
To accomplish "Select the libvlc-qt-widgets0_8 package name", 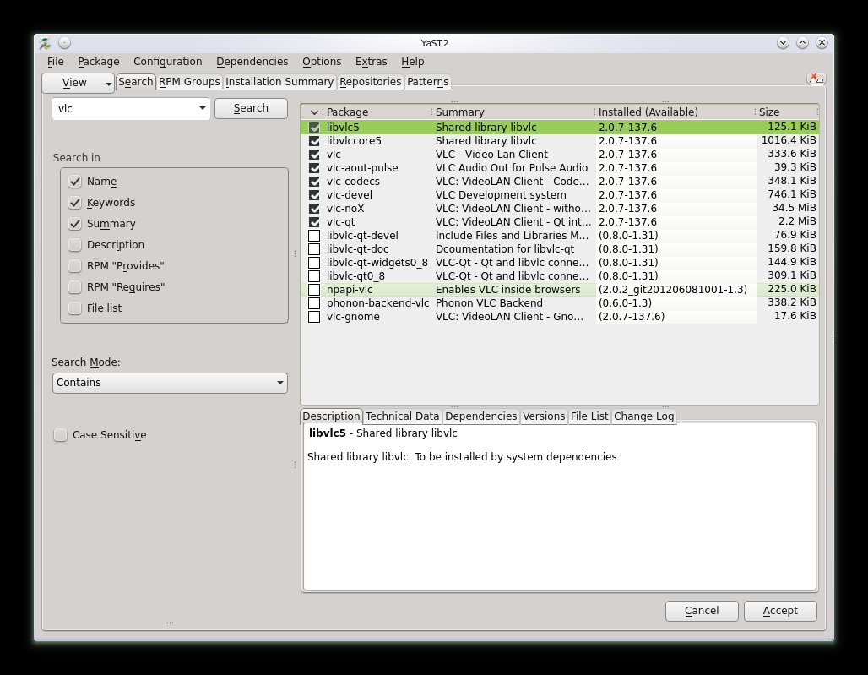I will pyautogui.click(x=377, y=263).
